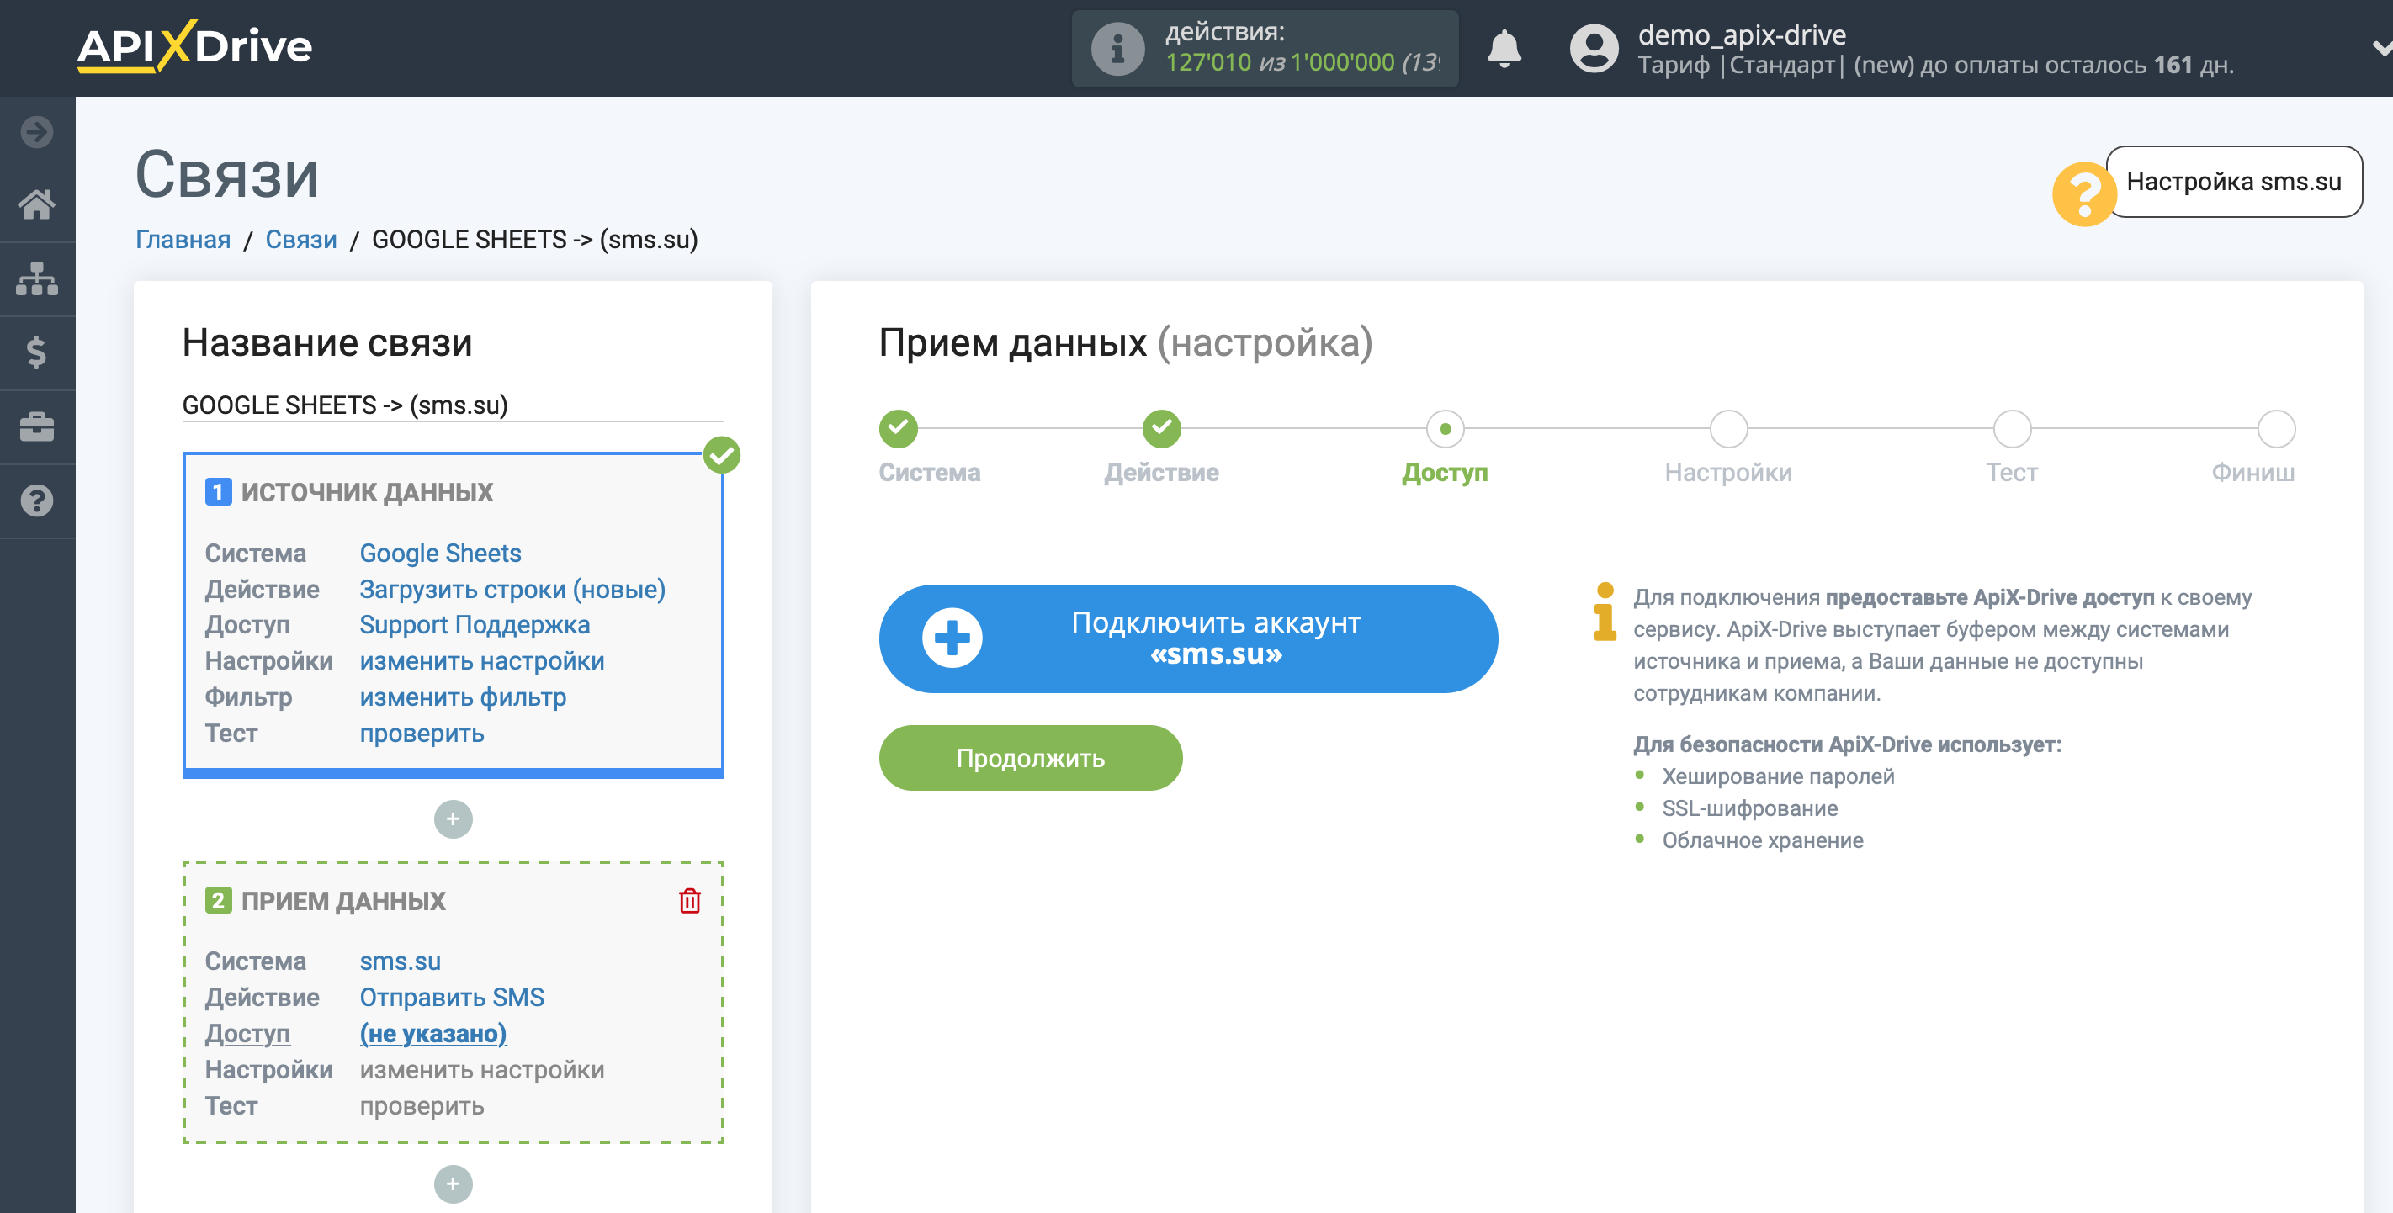Image resolution: width=2393 pixels, height=1213 pixels.
Task: Click the ApiX-Drive logo
Action: click(194, 46)
